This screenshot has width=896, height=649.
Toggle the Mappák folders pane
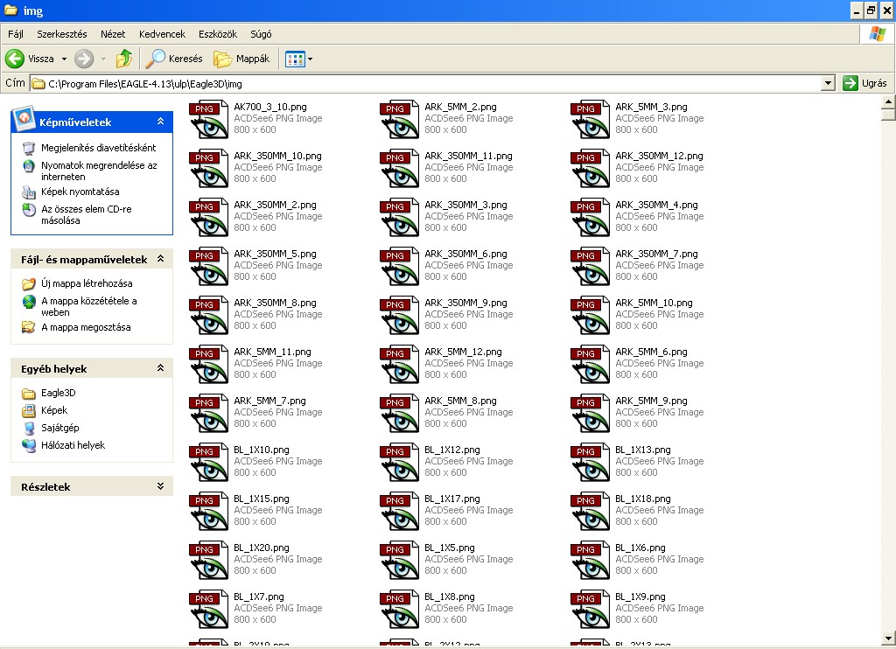pyautogui.click(x=241, y=59)
